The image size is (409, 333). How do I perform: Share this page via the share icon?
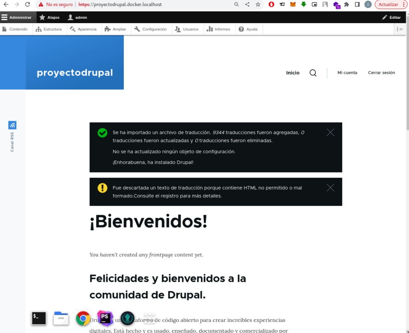click(247, 4)
